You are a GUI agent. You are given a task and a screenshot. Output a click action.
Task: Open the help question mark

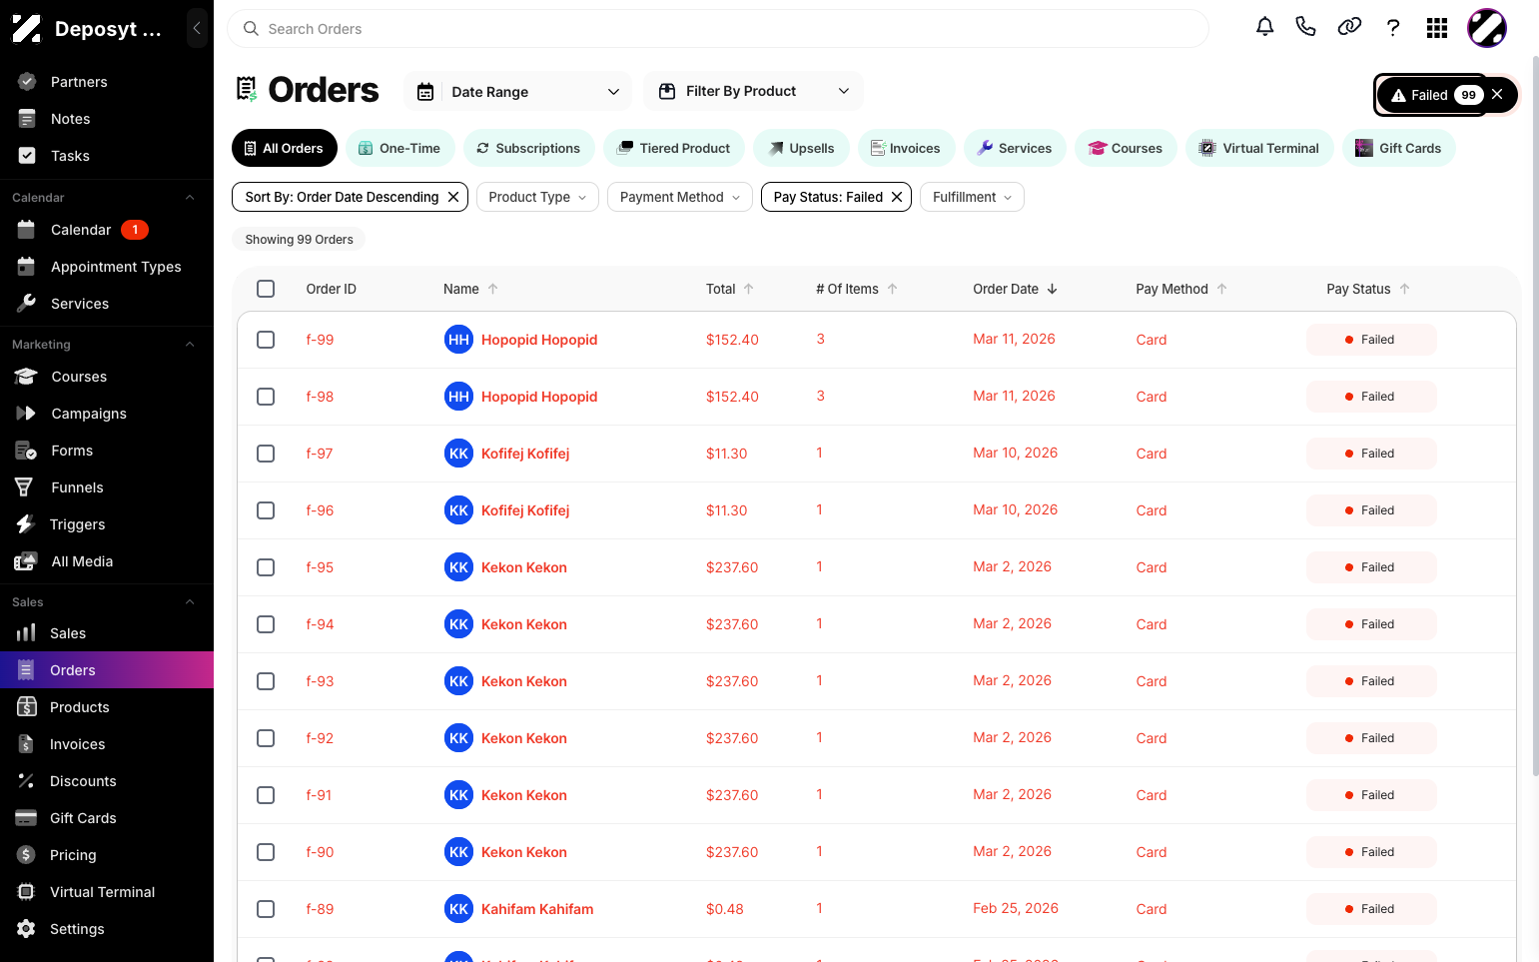click(1393, 27)
